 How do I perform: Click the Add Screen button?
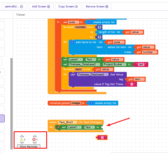coord(41,7)
